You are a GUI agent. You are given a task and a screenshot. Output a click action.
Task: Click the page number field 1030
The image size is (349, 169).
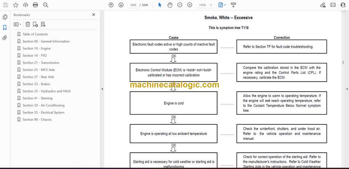click(x=133, y=5)
